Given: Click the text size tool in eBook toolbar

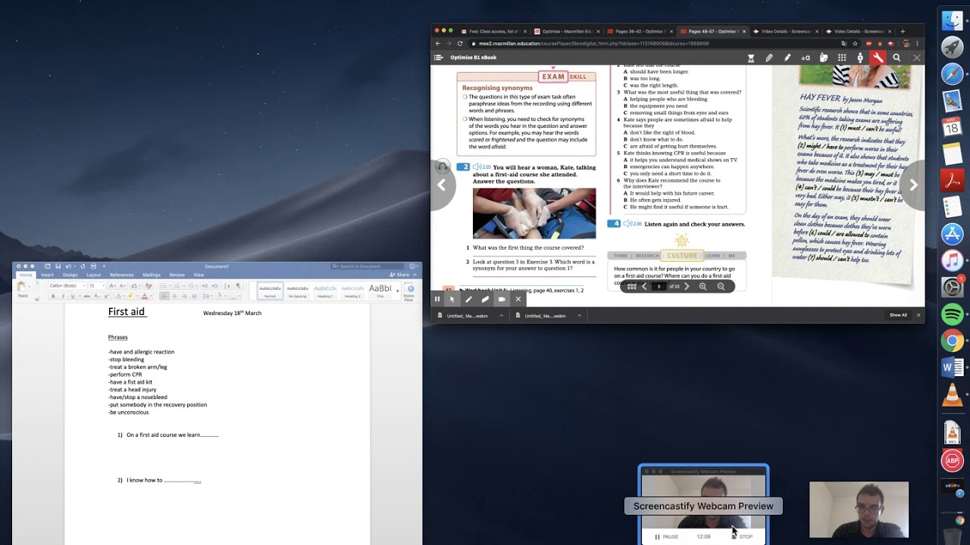Looking at the screenshot, I should [x=806, y=58].
